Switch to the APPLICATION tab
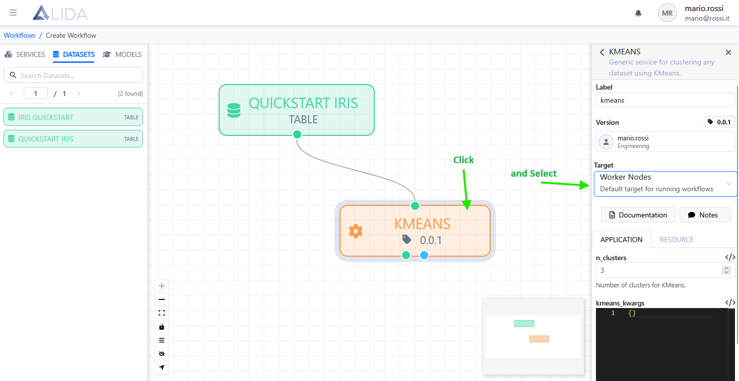The height and width of the screenshot is (381, 739). click(621, 240)
